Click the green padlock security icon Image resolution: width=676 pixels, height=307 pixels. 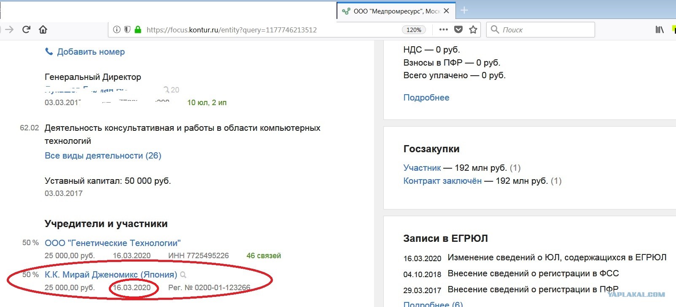[x=137, y=29]
